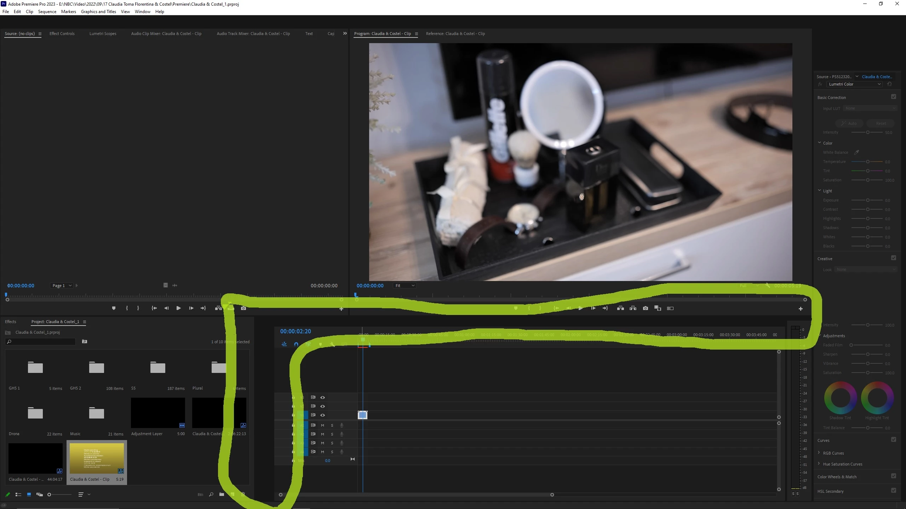Click Find magnifier in Project panel footer
Screen dimensions: 906x509
pos(211,495)
